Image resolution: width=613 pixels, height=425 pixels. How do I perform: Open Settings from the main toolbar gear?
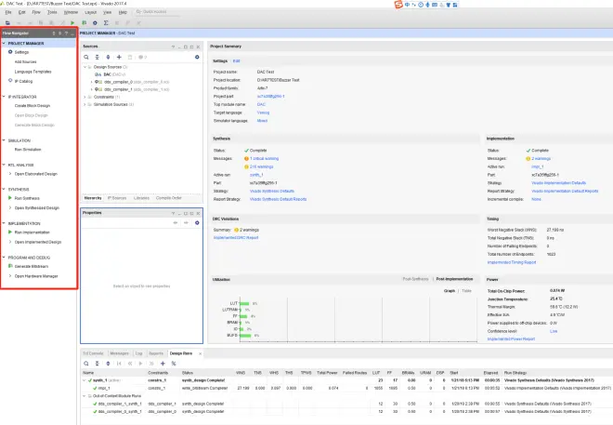95,23
